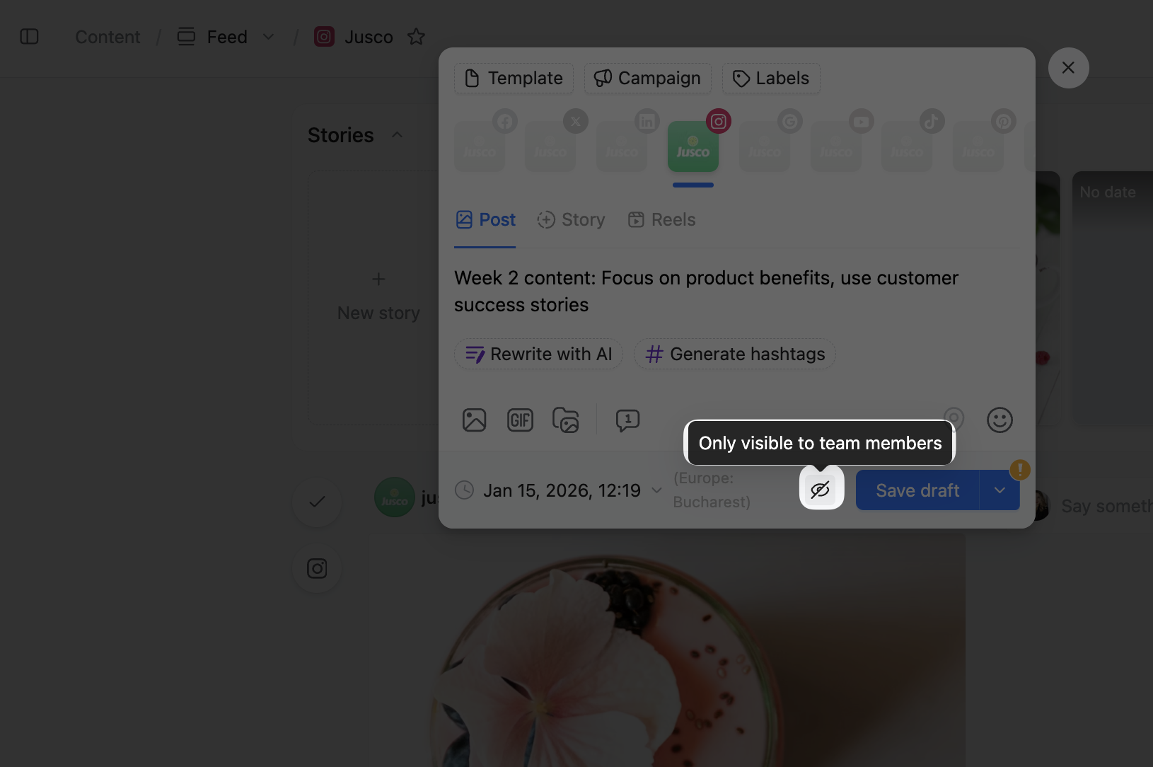
Task: Expand the schedule date dropdown
Action: (x=656, y=490)
